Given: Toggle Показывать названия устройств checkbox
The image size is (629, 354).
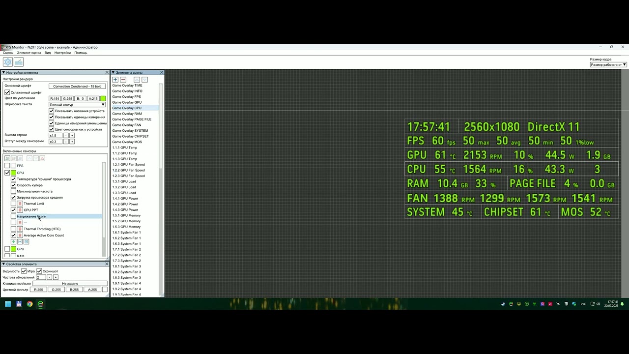Looking at the screenshot, I should (x=52, y=111).
